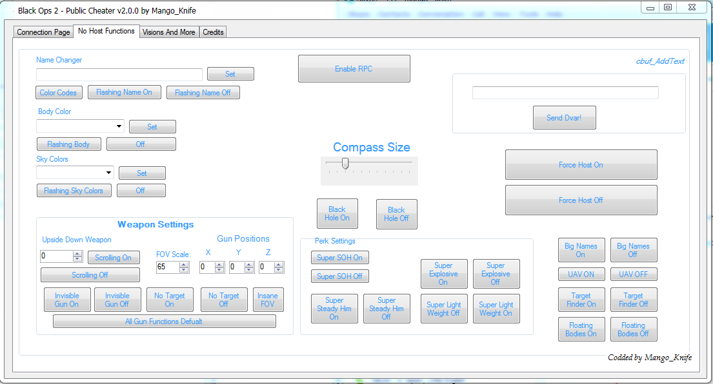The image size is (713, 384).
Task: Click Set button next to Name Changer field
Action: (x=230, y=74)
